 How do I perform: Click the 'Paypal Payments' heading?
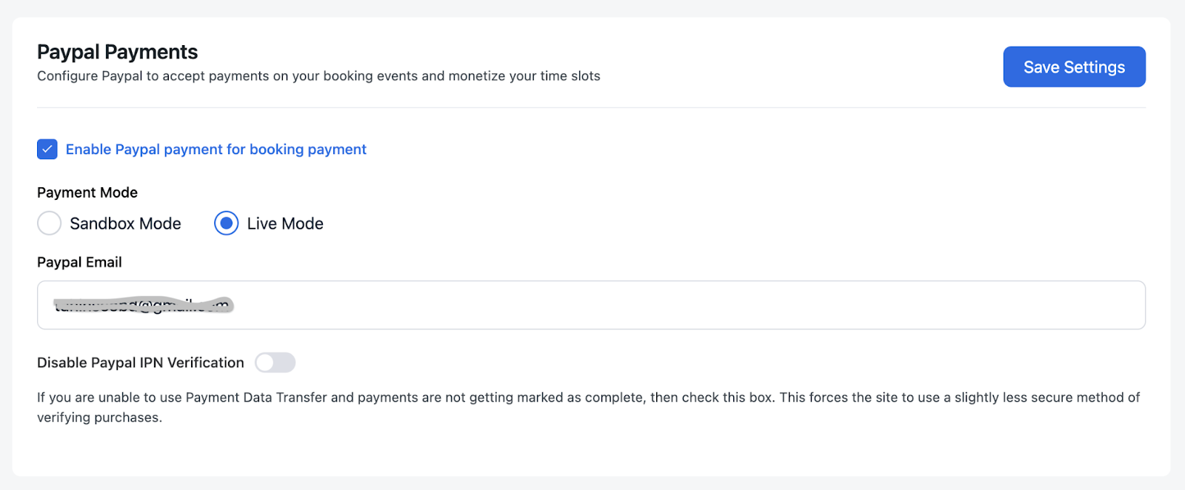point(118,52)
